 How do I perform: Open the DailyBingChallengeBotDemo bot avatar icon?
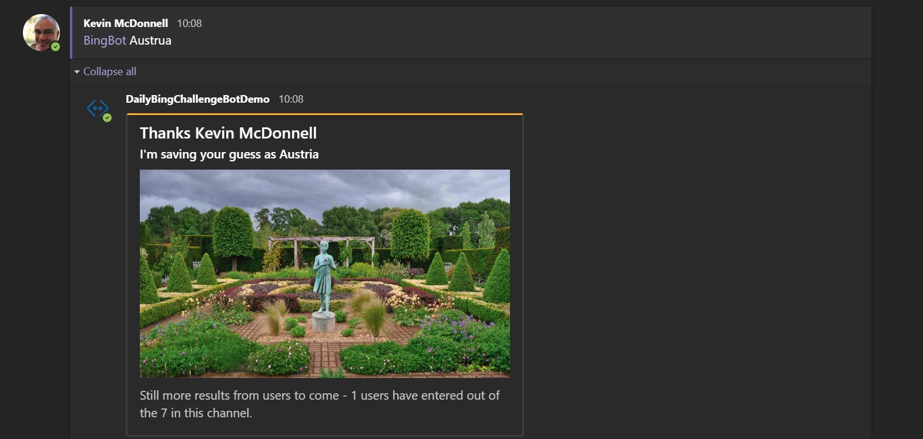click(x=98, y=108)
